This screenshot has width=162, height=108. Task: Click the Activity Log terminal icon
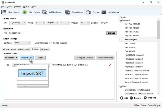pos(104,12)
